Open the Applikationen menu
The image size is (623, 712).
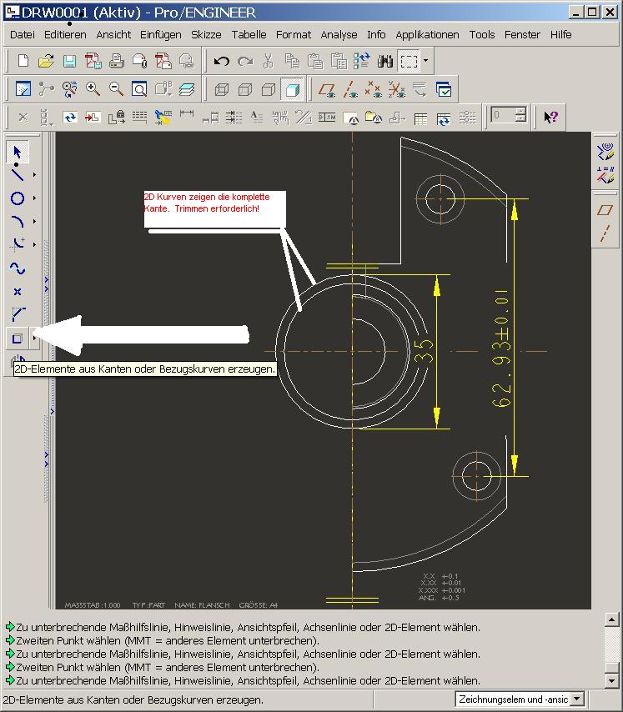pyautogui.click(x=427, y=34)
